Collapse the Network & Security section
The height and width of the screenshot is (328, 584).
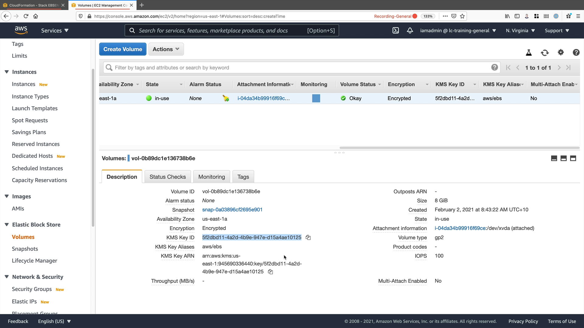click(7, 277)
